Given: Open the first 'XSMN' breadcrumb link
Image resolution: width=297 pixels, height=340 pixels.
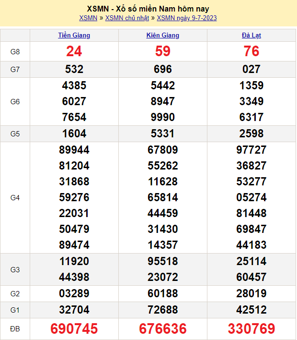Looking at the screenshot, I should [88, 18].
